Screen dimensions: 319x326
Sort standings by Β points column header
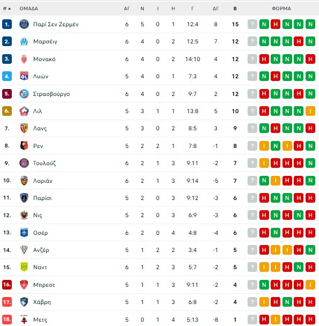[235, 9]
